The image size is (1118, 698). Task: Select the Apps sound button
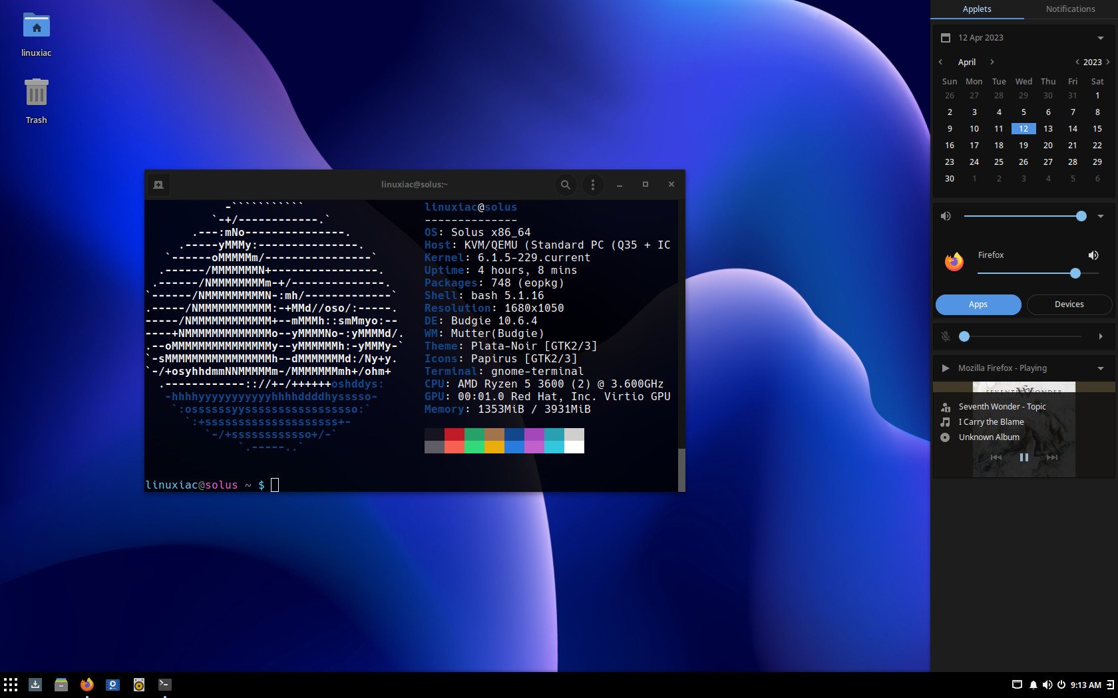(x=978, y=304)
